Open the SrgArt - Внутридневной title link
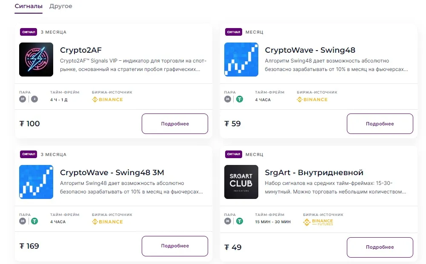This screenshot has height=264, width=426. coord(314,173)
